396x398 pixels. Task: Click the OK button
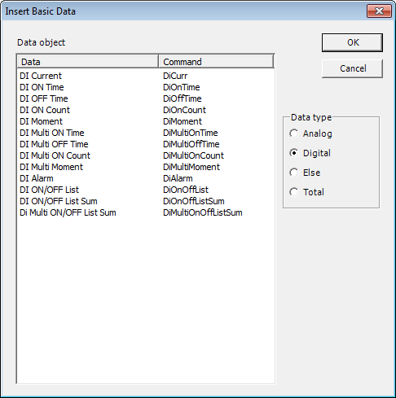click(352, 42)
